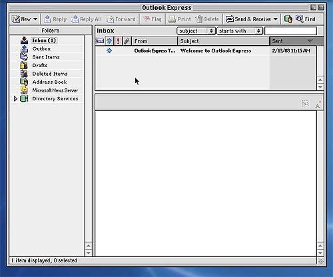Click the Forward toolbar button

(x=121, y=19)
